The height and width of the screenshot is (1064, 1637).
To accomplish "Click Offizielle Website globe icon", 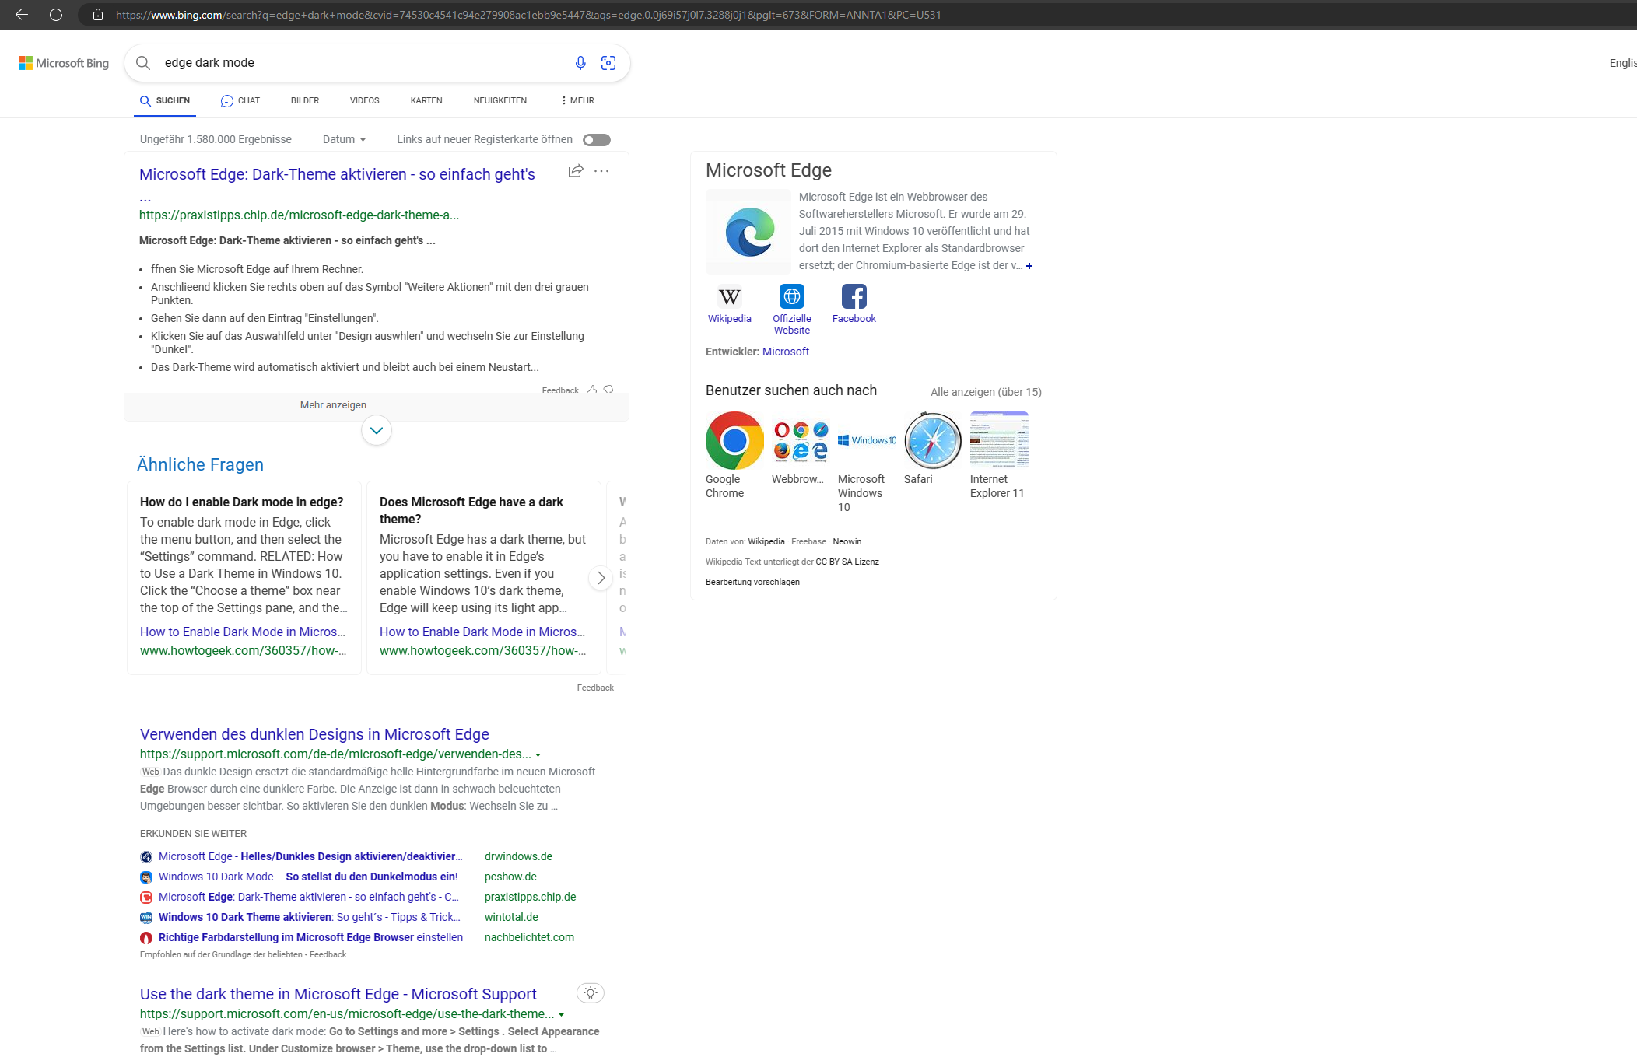I will tap(791, 297).
